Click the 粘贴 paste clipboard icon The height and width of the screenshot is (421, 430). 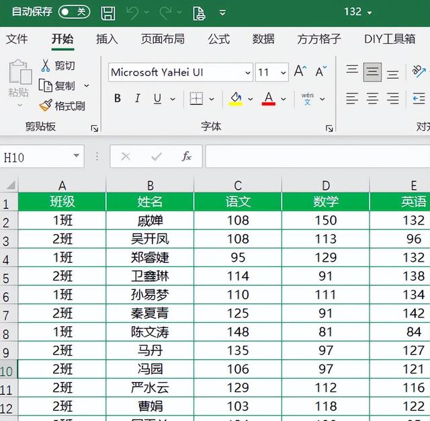[19, 72]
